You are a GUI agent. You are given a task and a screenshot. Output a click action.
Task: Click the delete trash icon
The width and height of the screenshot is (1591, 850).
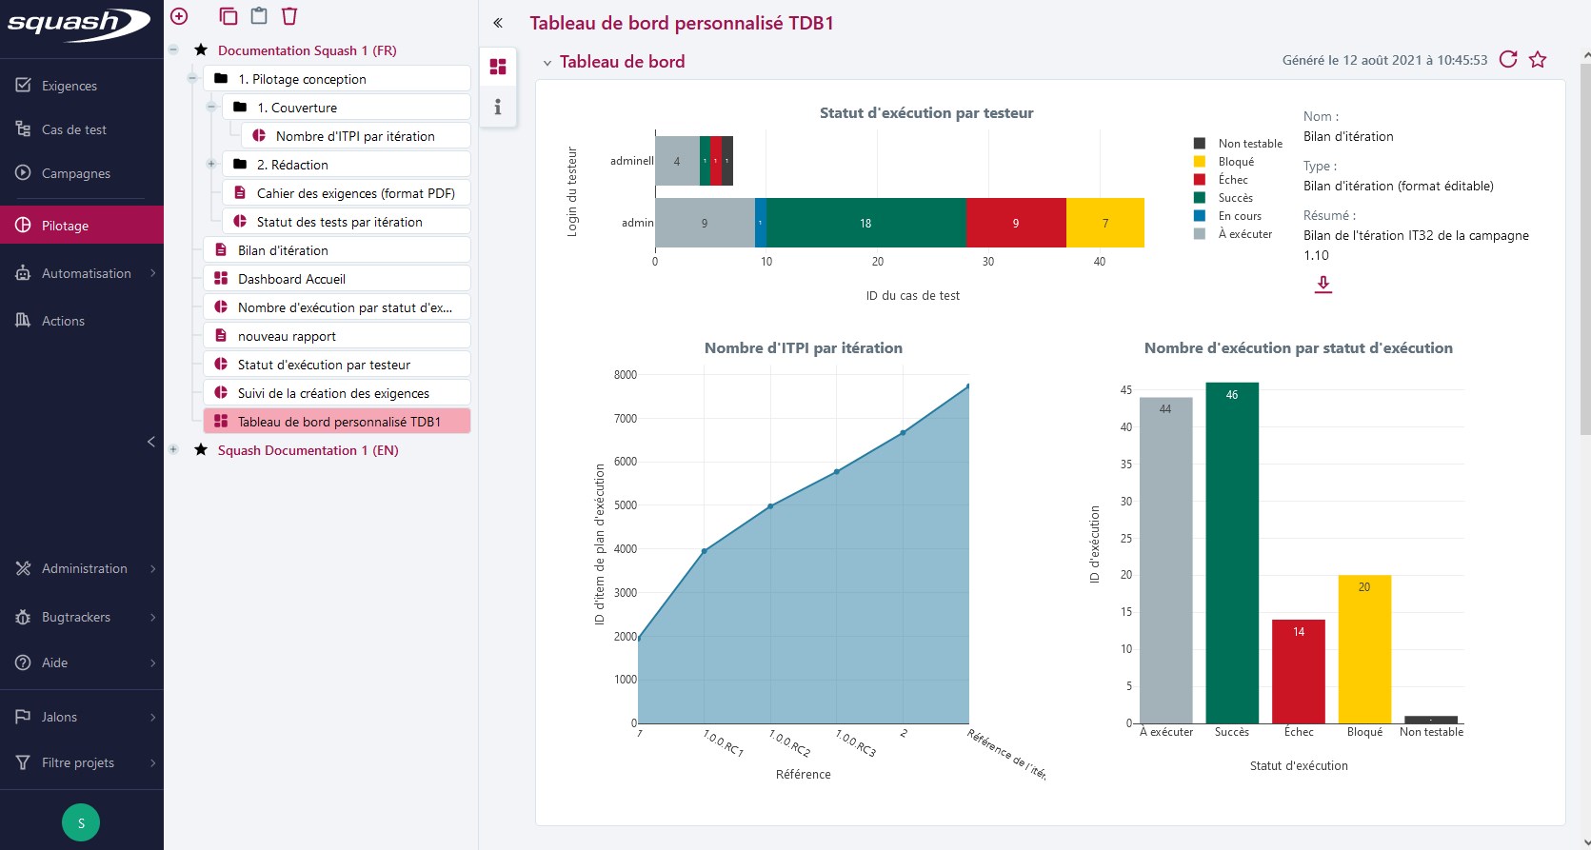[289, 16]
